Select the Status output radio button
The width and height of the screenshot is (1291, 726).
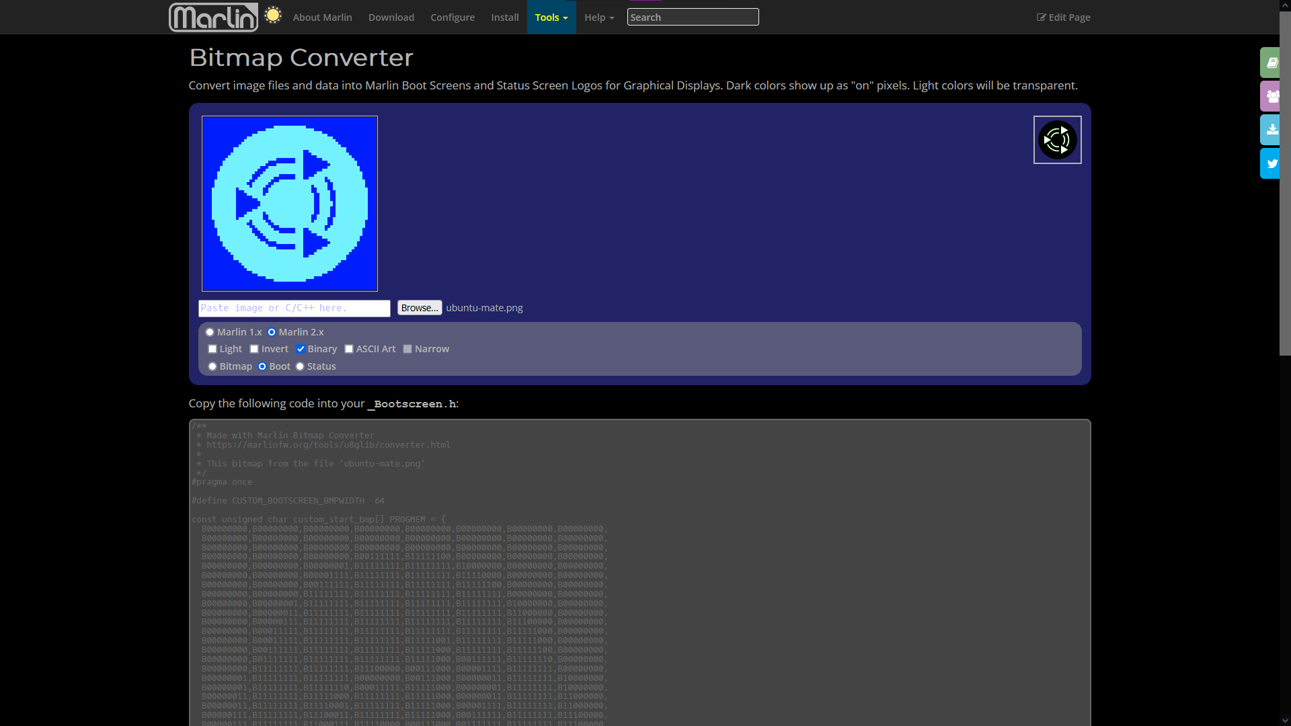[300, 366]
